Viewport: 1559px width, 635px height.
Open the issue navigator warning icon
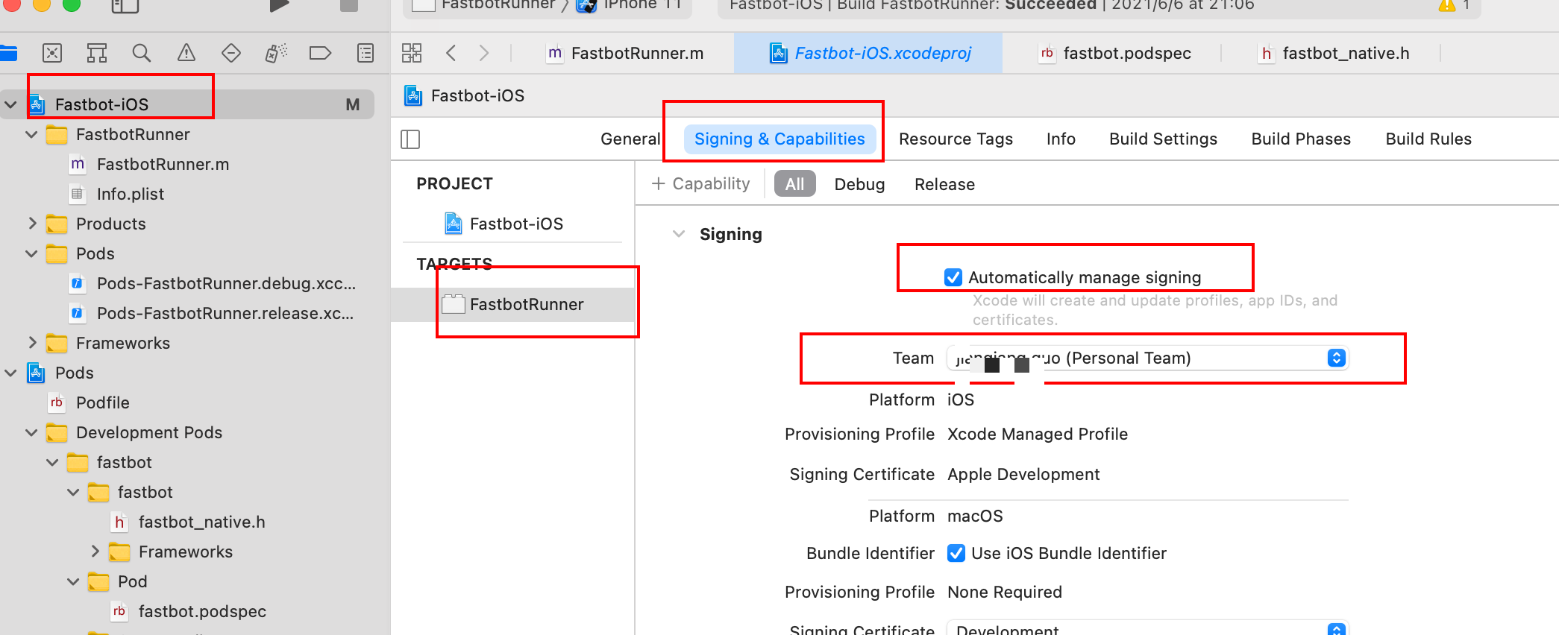click(186, 53)
